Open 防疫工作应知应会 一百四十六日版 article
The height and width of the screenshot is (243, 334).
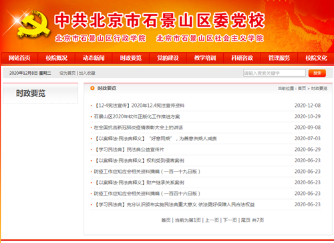tap(147, 194)
